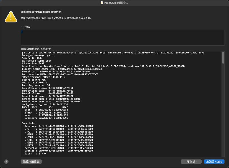Click the Bitmaps zone row

59,151
